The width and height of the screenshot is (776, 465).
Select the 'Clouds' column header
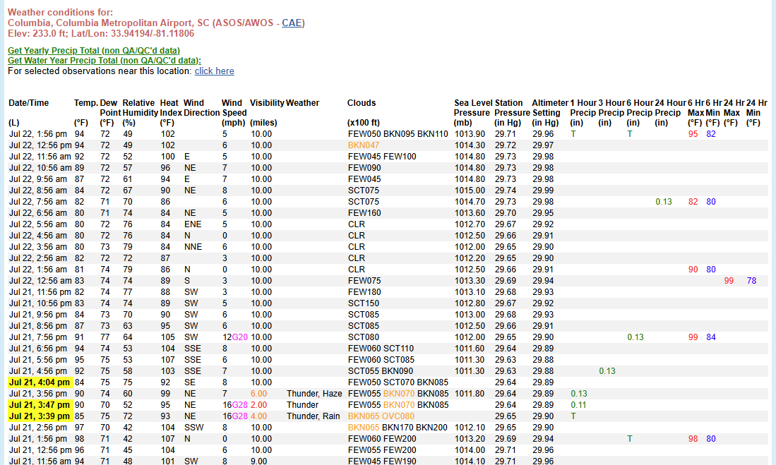pos(362,103)
